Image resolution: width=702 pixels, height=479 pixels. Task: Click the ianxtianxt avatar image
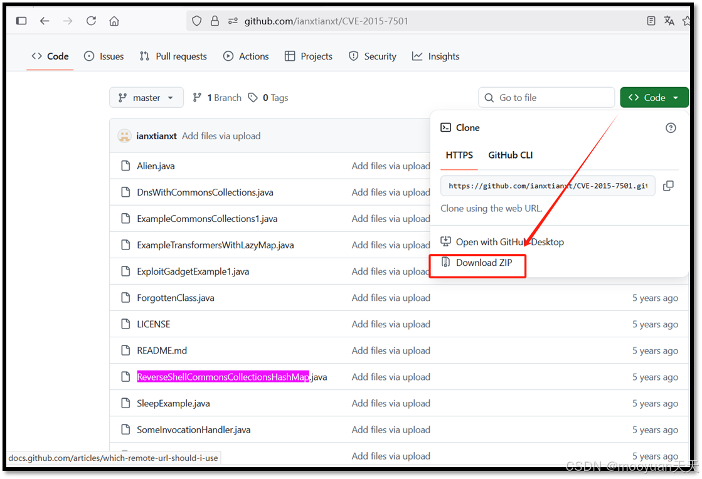point(124,136)
